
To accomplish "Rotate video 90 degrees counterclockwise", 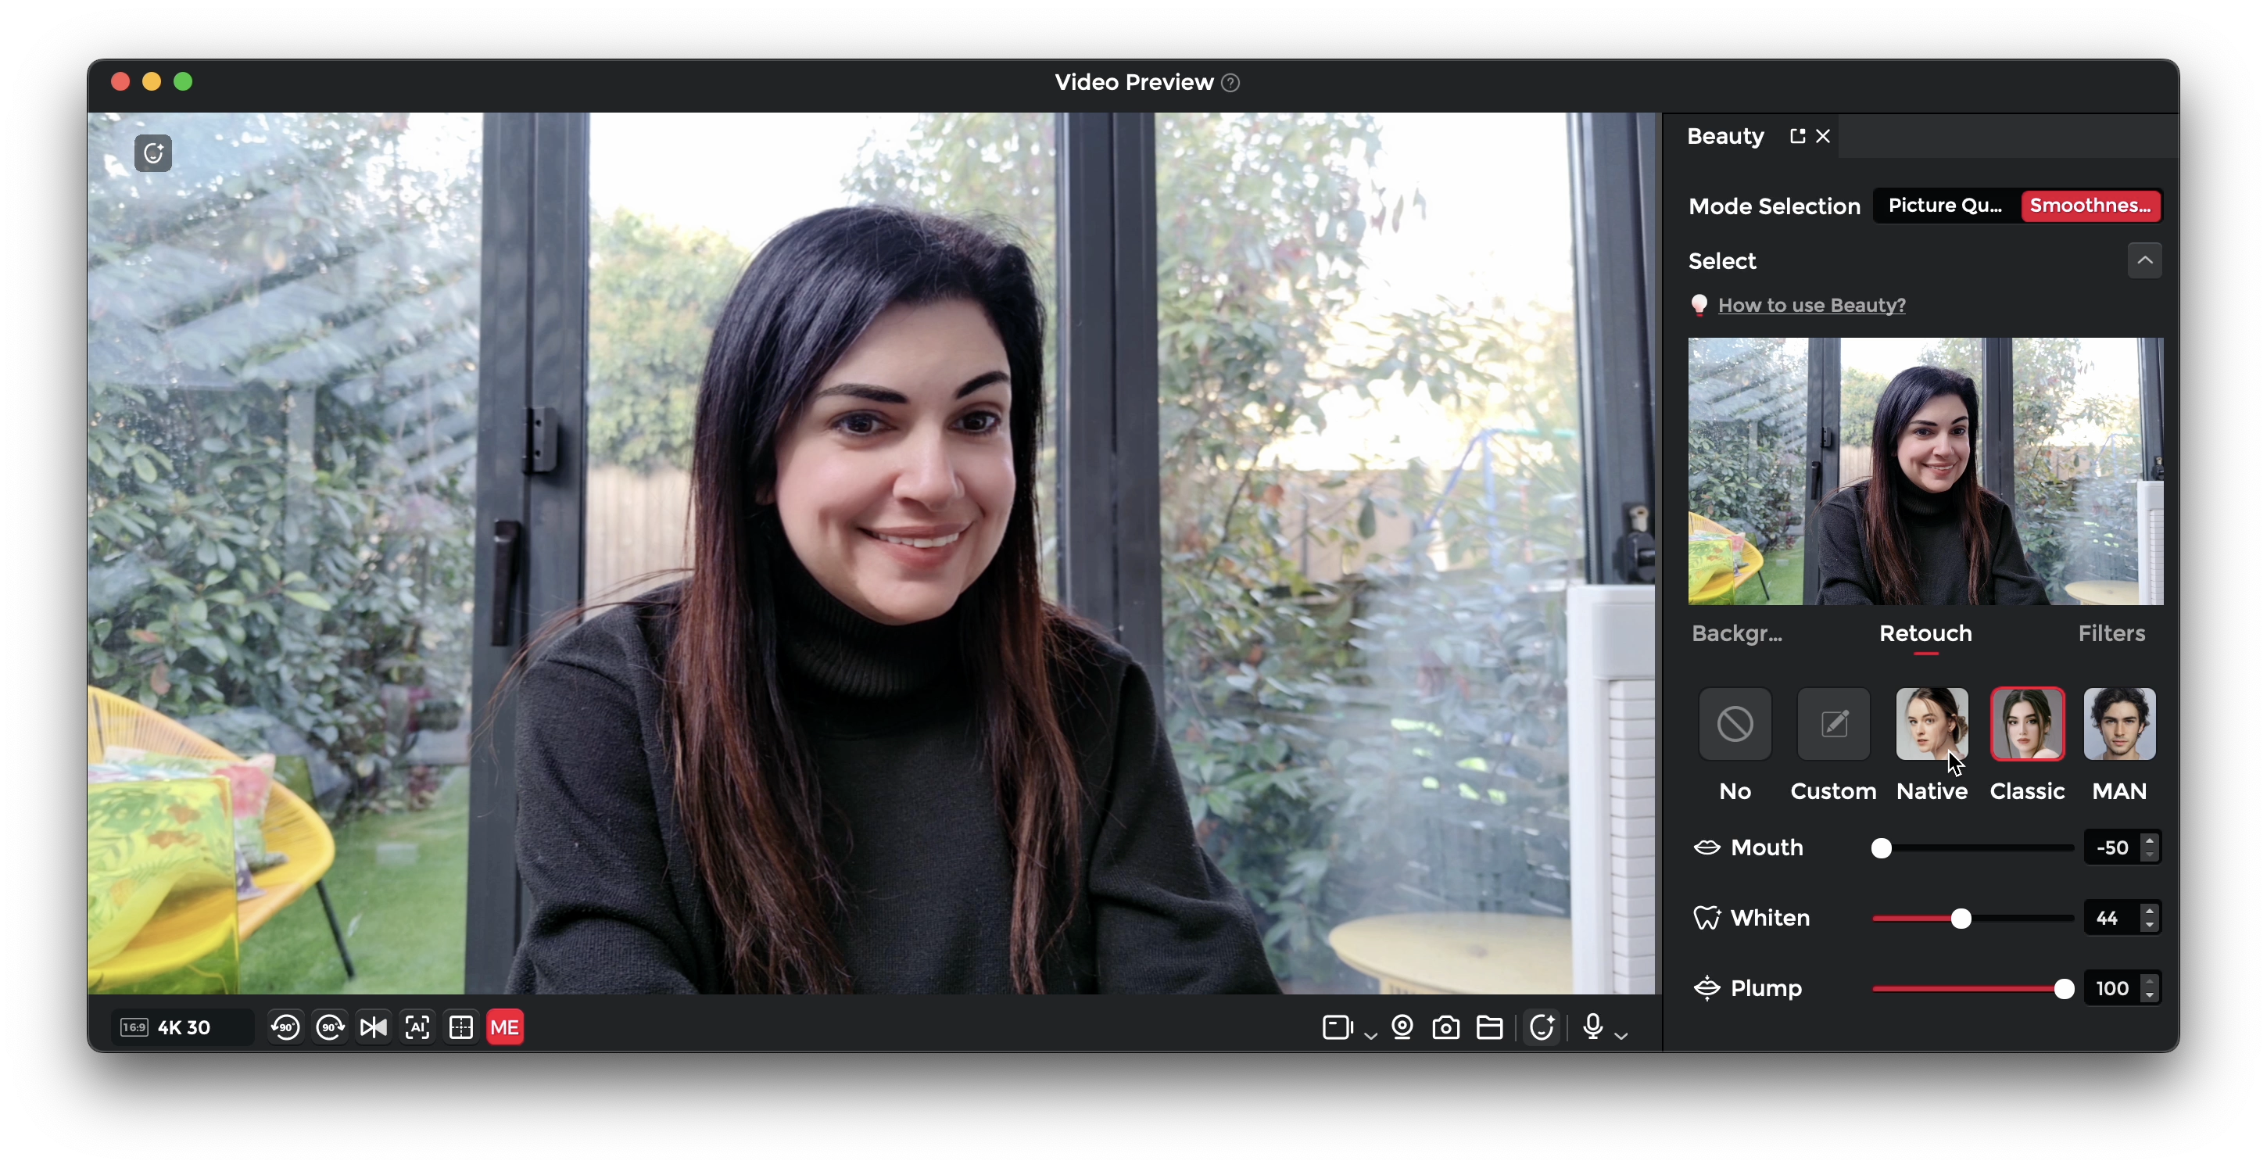I will (x=285, y=1027).
